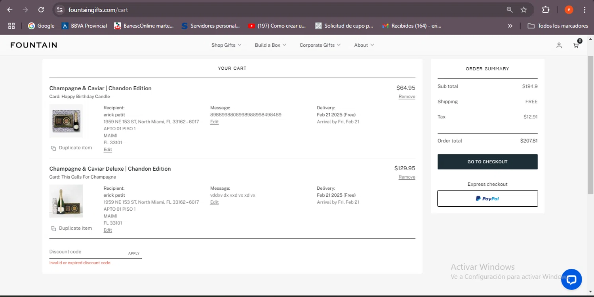Viewport: 594px width, 297px height.
Task: Open account profile icon on Fountain
Action: point(559,46)
